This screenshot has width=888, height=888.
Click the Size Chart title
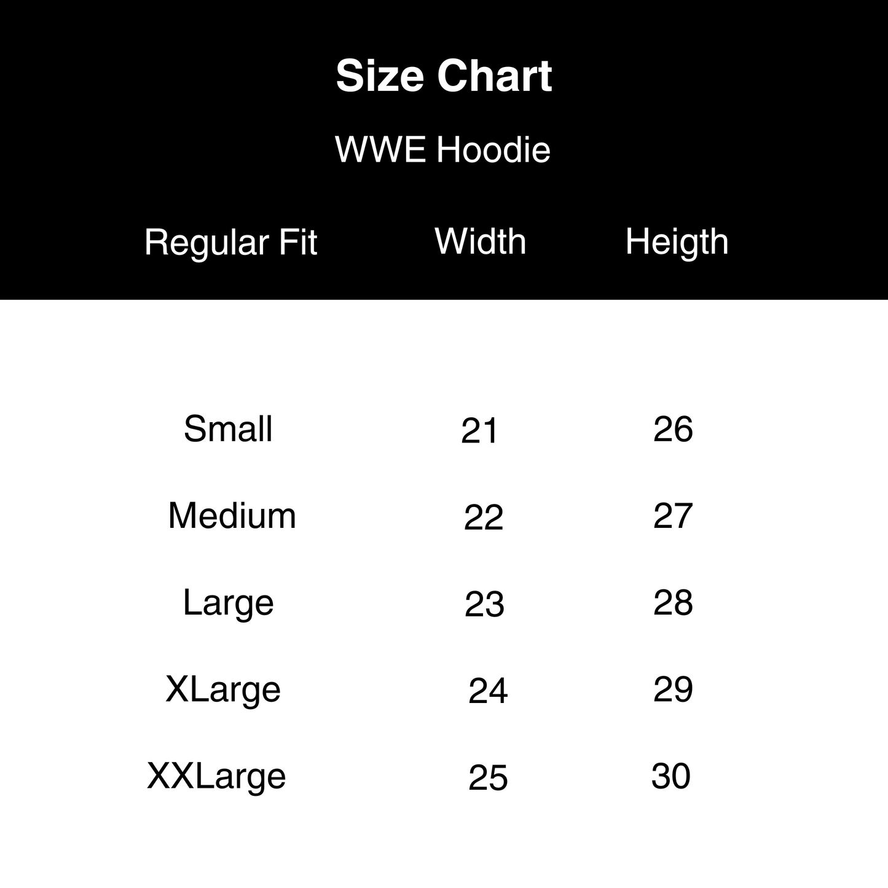click(x=444, y=76)
